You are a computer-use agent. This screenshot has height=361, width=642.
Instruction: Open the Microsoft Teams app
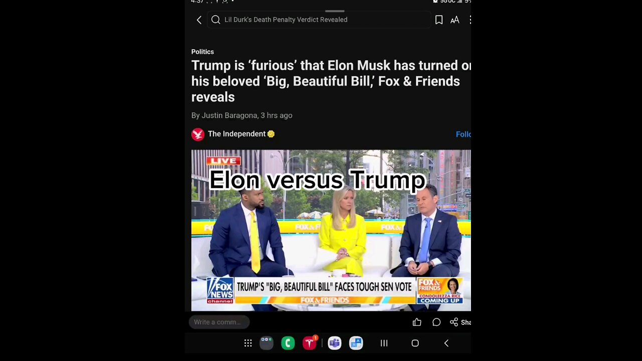pos(335,343)
